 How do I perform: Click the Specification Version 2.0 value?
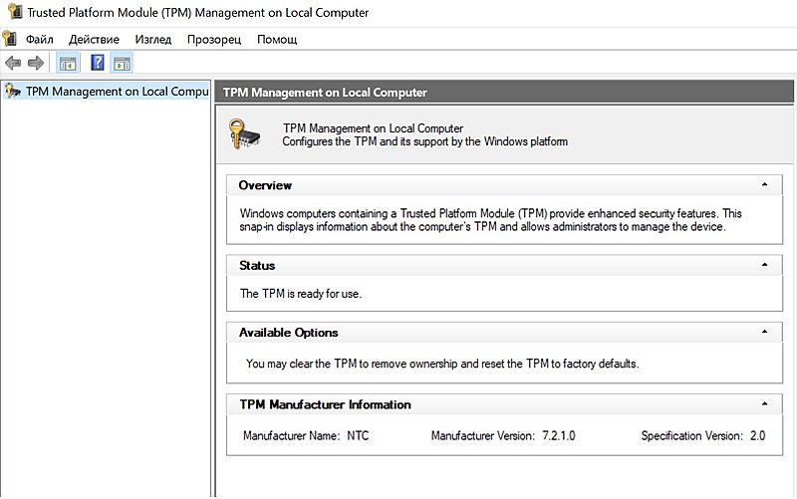coord(758,436)
